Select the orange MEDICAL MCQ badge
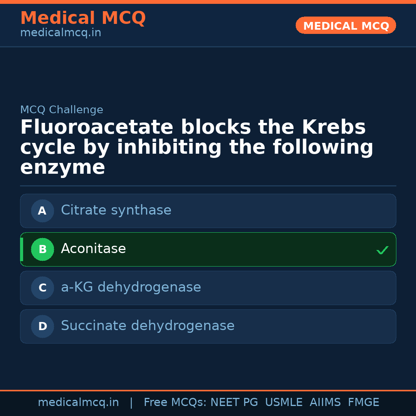Viewport: 416px width, 416px height. [346, 25]
